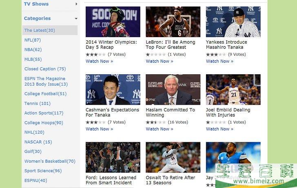Open the Ford Smart Incident thumbnail
Screen dimensions: 297x188
pos(113,157)
